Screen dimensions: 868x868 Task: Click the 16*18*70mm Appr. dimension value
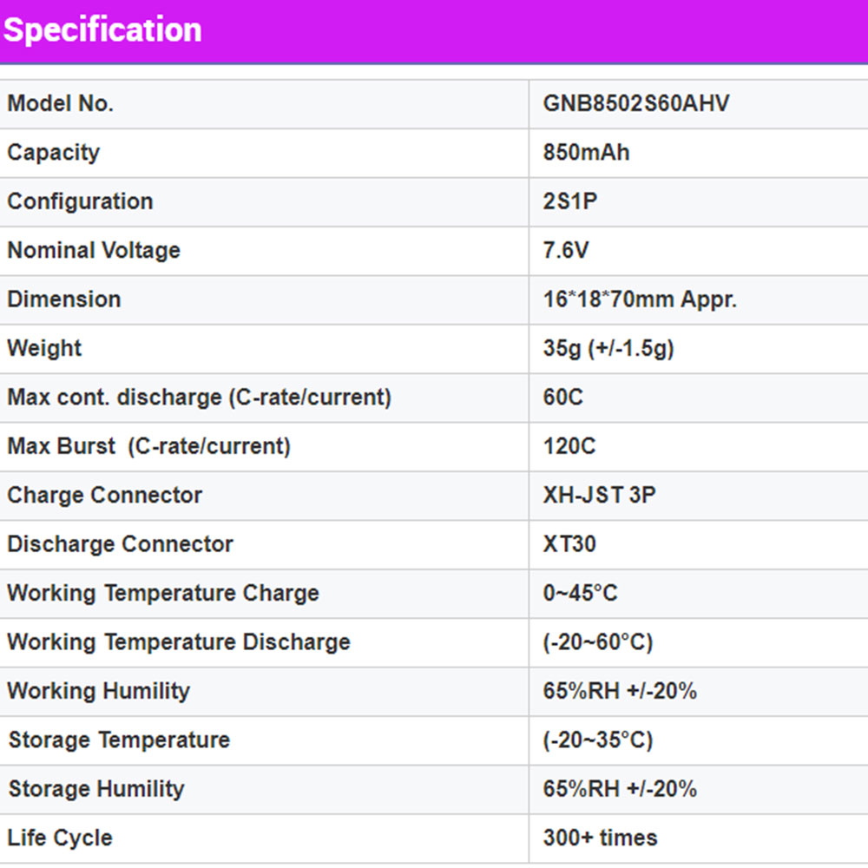640,299
